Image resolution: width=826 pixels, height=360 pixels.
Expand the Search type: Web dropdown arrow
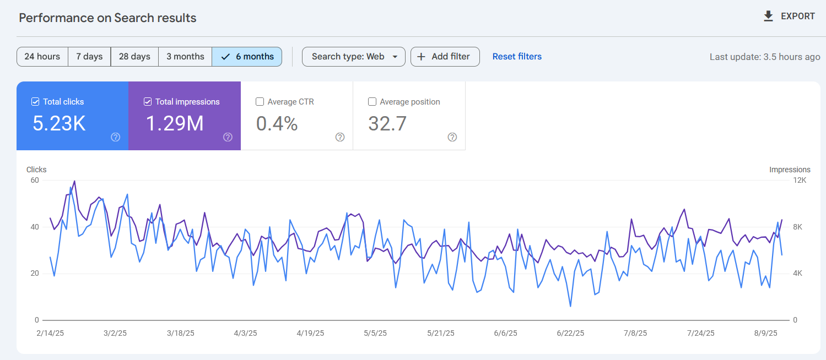tap(395, 57)
